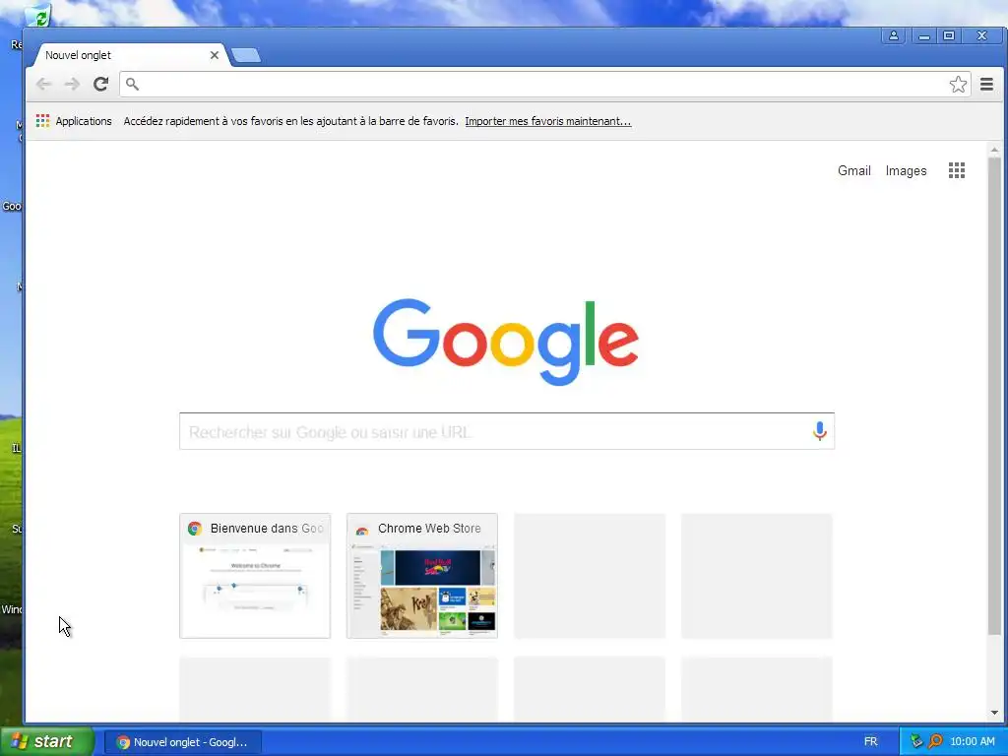
Task: Minimize the Chrome window
Action: tap(923, 36)
